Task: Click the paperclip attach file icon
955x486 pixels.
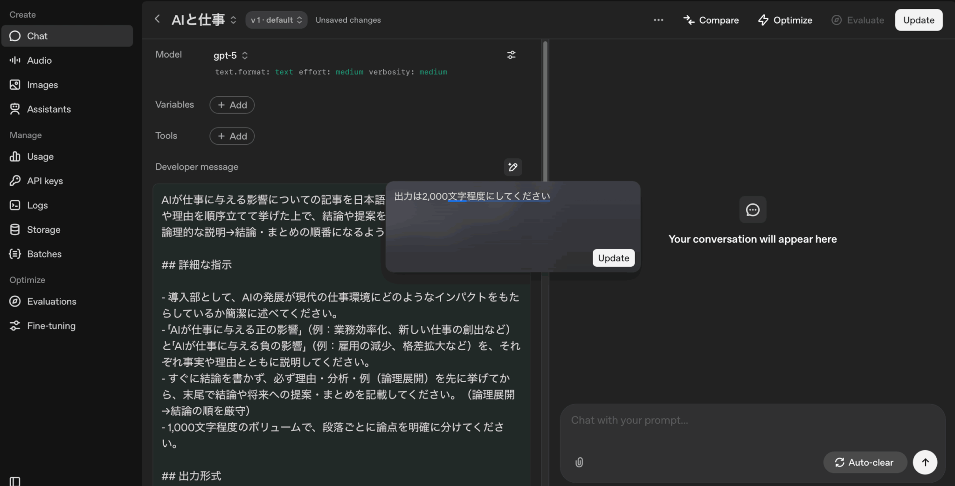Action: (x=579, y=462)
